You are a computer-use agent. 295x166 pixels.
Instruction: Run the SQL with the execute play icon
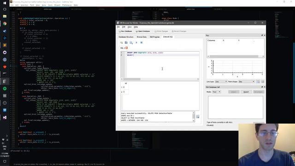coord(136,43)
